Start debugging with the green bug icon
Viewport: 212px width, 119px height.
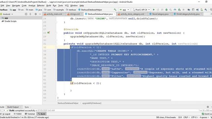click(x=166, y=10)
